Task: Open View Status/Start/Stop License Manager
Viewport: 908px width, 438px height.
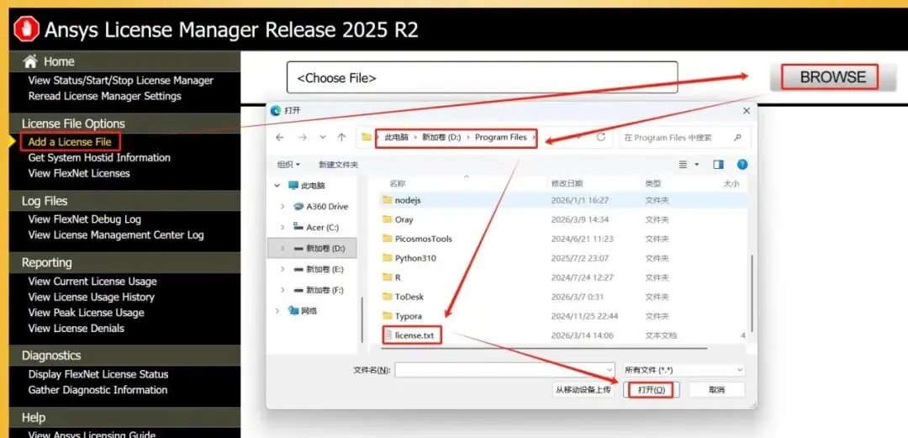Action: tap(120, 81)
